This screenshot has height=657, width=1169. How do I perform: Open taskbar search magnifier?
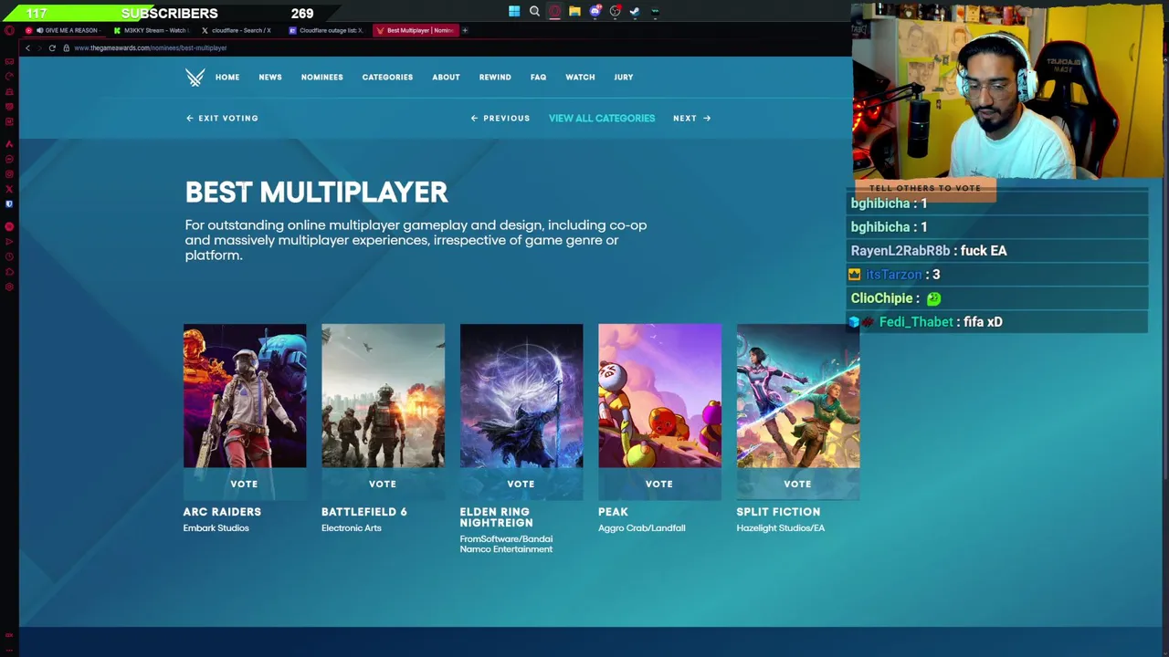534,12
